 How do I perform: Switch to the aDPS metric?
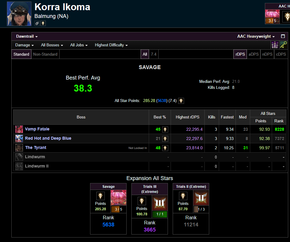tap(253, 54)
